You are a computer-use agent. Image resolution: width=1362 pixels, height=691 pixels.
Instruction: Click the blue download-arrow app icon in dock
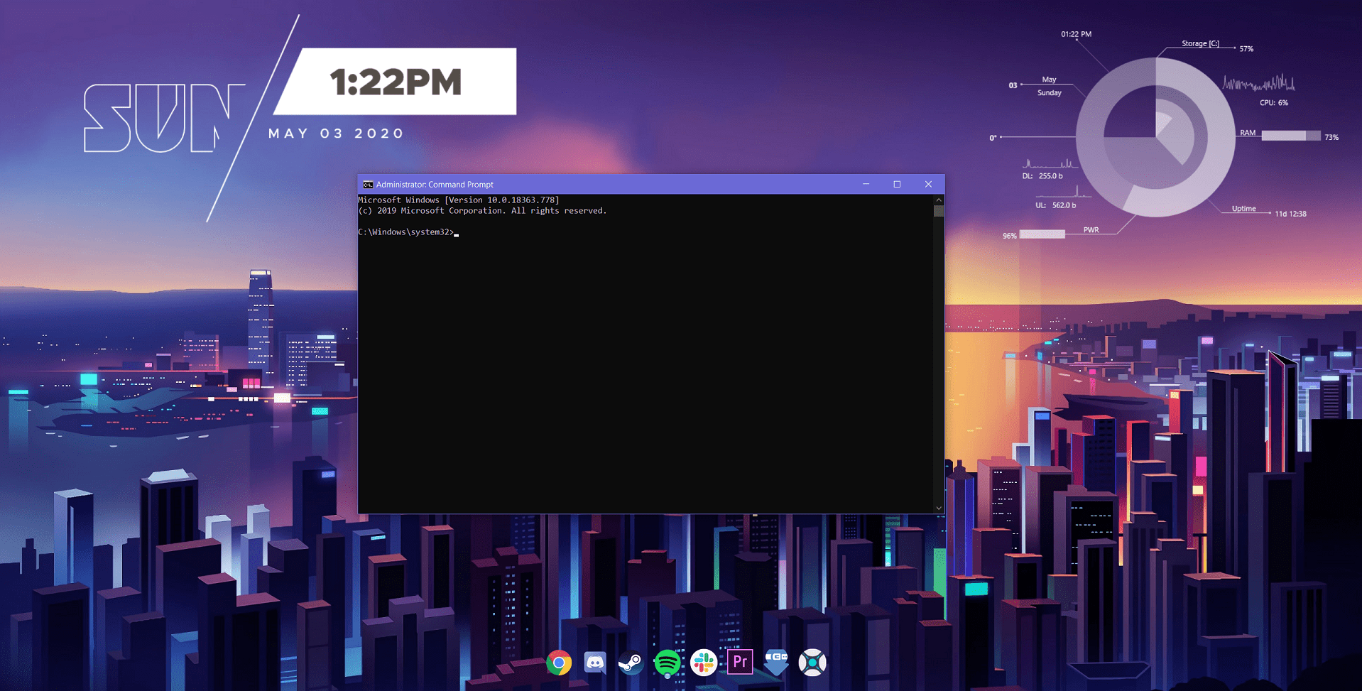(775, 663)
